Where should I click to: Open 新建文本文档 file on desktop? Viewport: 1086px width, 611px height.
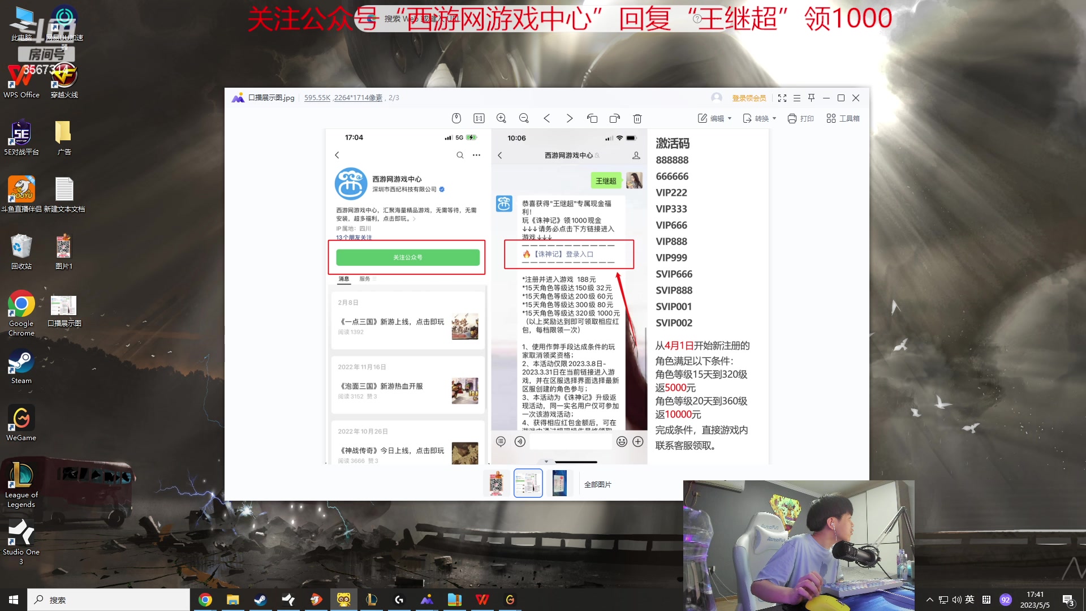click(x=64, y=194)
